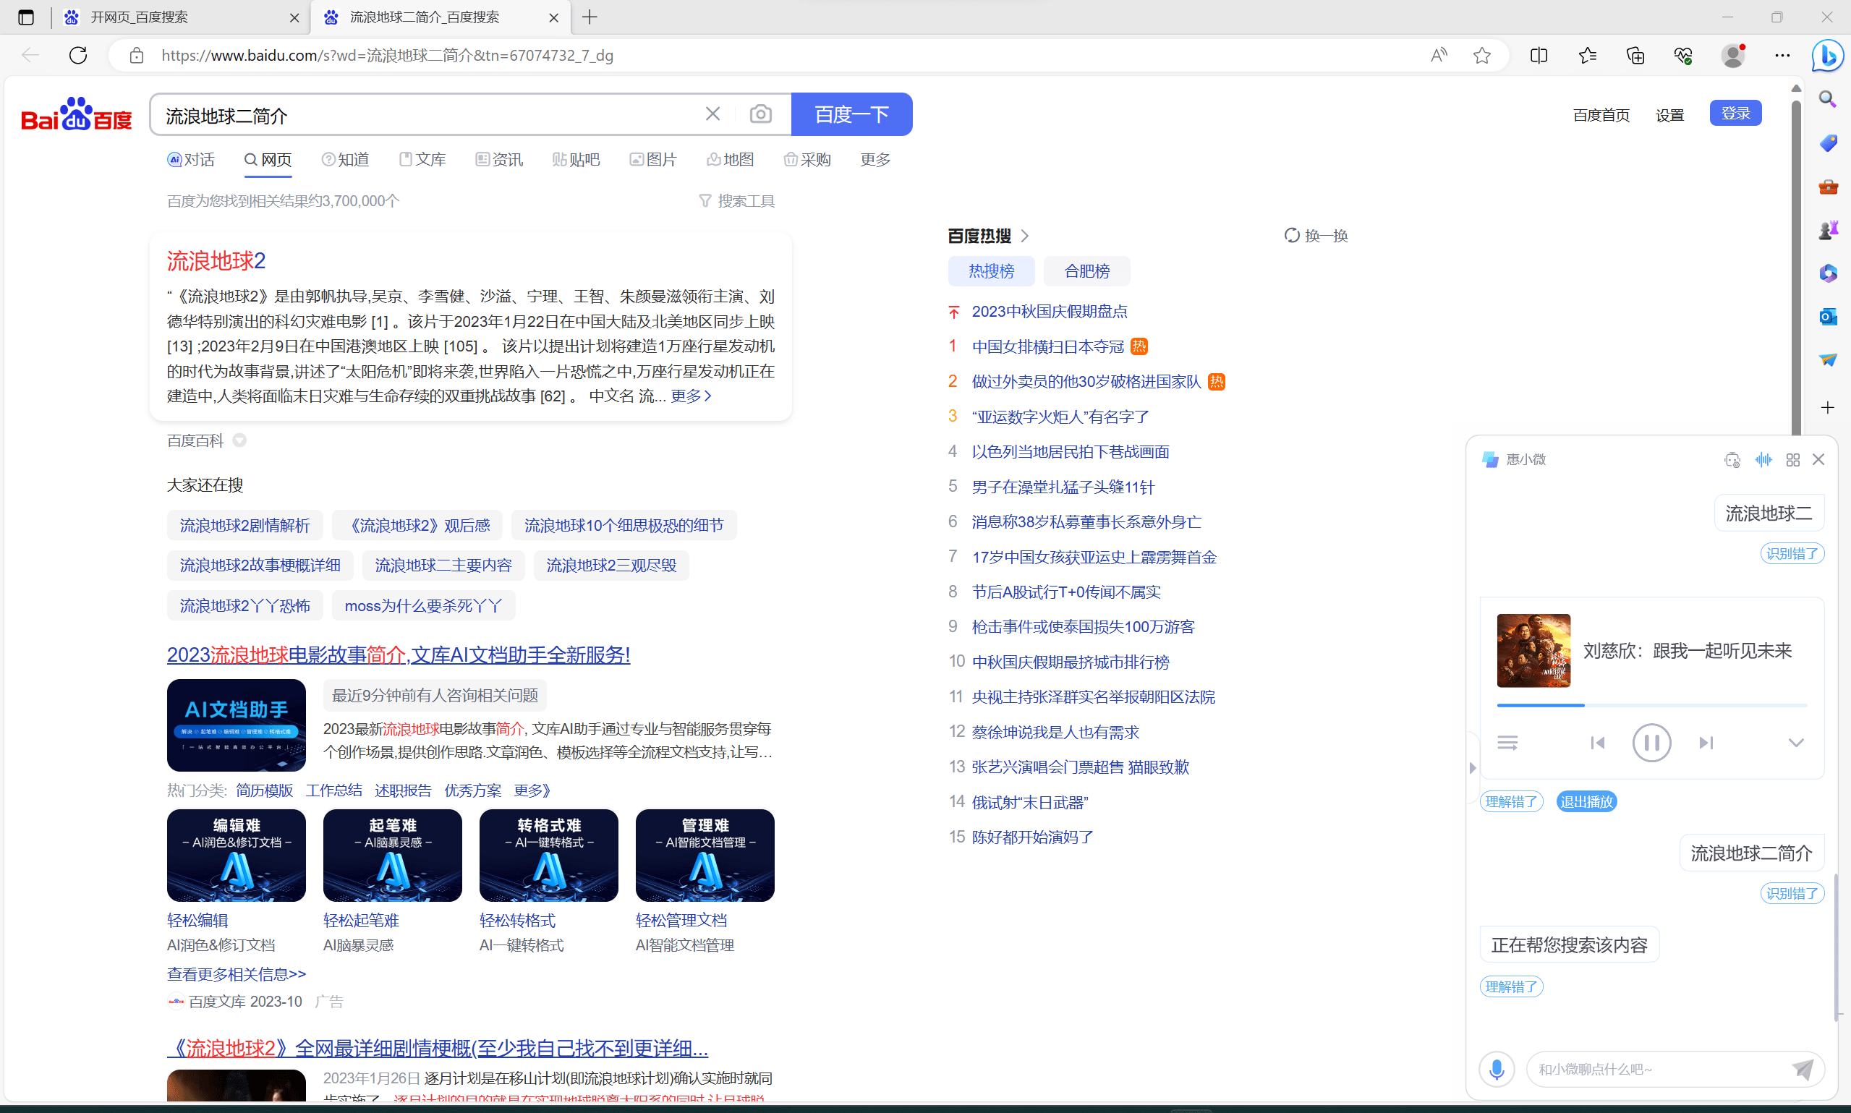Open the sidebar shopping tag icon
Image resolution: width=1851 pixels, height=1113 pixels.
1828,142
